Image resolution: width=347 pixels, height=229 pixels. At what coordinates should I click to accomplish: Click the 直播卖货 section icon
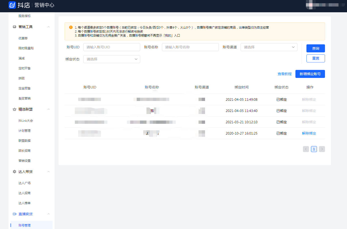[15, 214]
